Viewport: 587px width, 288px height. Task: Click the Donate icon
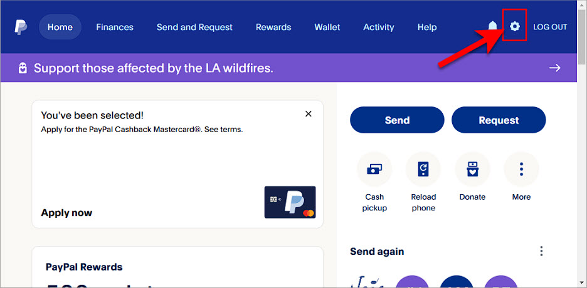(472, 170)
